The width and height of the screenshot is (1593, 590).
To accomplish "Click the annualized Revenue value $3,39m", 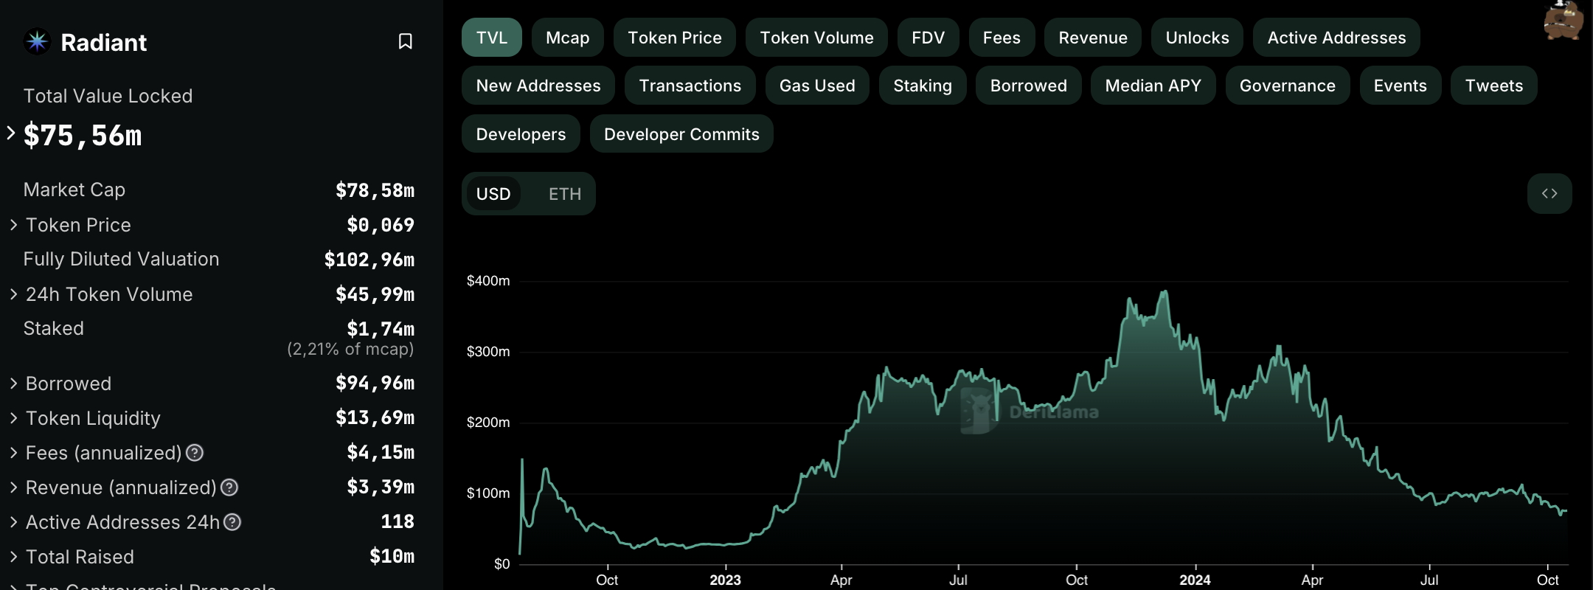I will tap(381, 487).
